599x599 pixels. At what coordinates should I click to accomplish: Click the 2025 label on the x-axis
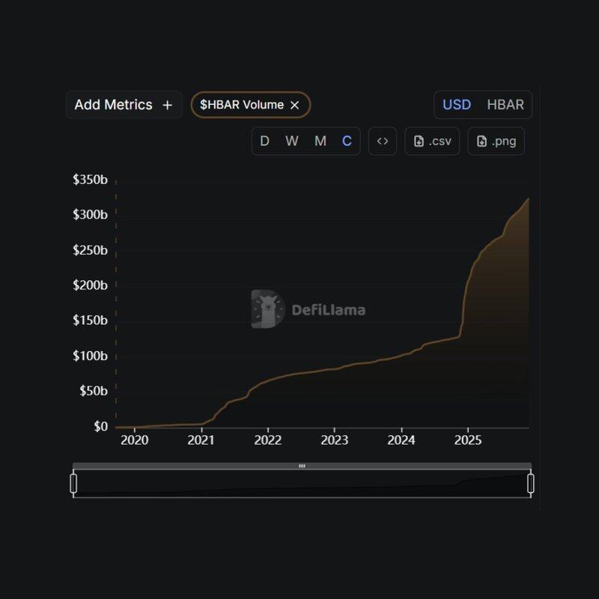tap(468, 440)
